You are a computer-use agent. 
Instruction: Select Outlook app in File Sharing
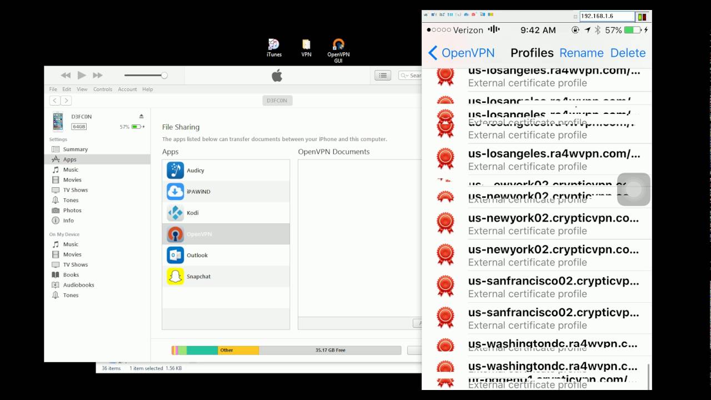tap(226, 255)
